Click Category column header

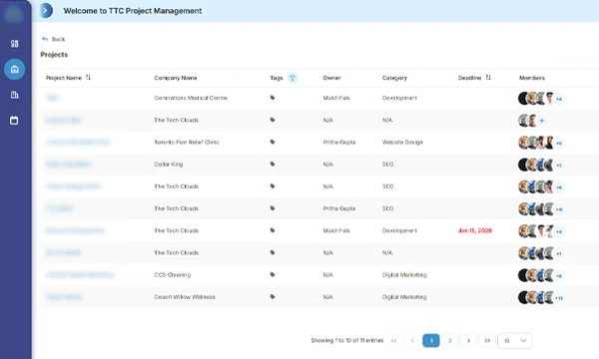pos(394,78)
